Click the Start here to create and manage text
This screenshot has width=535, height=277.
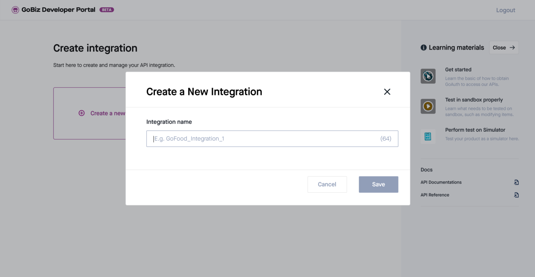pyautogui.click(x=114, y=65)
